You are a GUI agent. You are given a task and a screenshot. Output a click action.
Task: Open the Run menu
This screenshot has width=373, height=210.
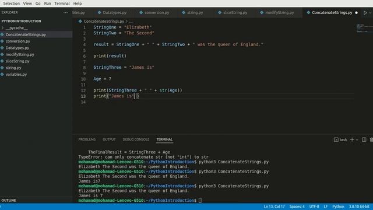[47, 3]
